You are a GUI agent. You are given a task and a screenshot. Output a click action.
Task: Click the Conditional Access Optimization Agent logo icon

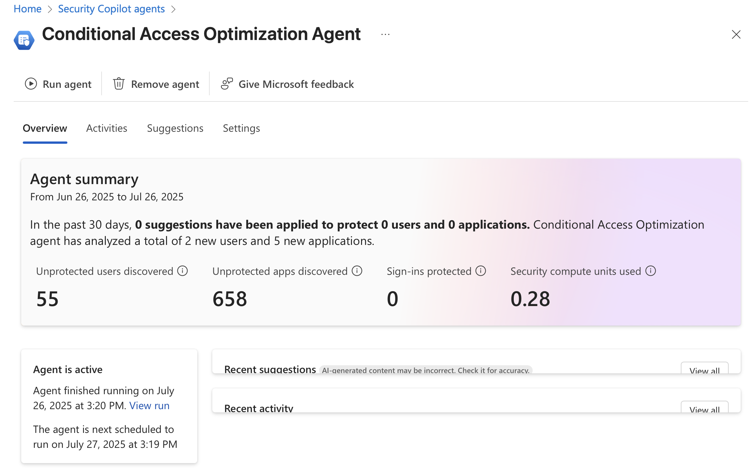24,40
